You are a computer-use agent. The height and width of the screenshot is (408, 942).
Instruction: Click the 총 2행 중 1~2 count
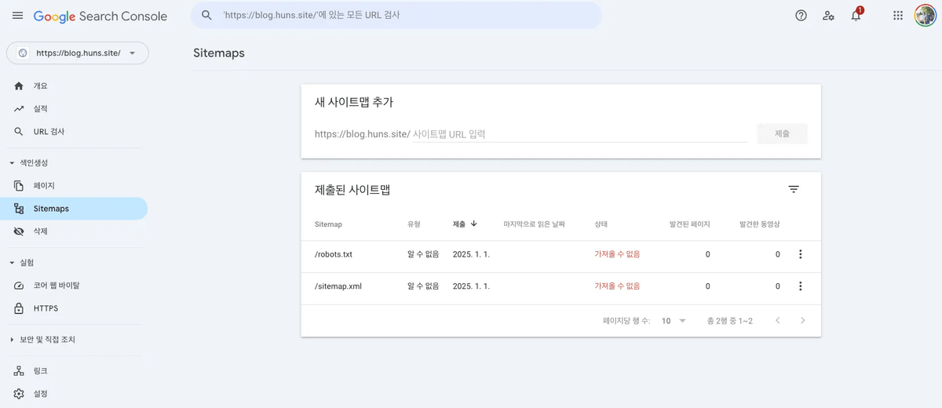[x=730, y=321]
